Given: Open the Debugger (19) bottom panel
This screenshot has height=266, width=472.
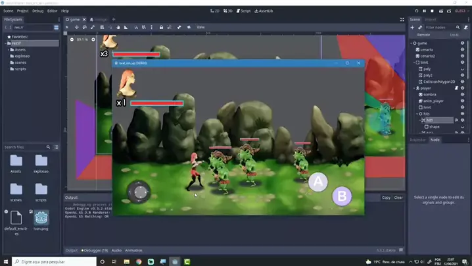Looking at the screenshot, I should point(95,250).
